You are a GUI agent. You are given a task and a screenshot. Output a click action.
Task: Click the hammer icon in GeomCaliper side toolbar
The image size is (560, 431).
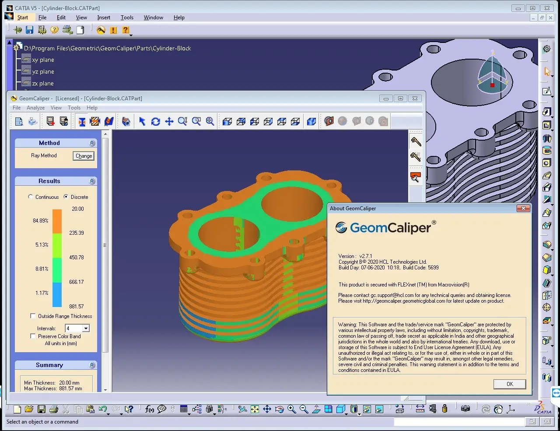(416, 141)
